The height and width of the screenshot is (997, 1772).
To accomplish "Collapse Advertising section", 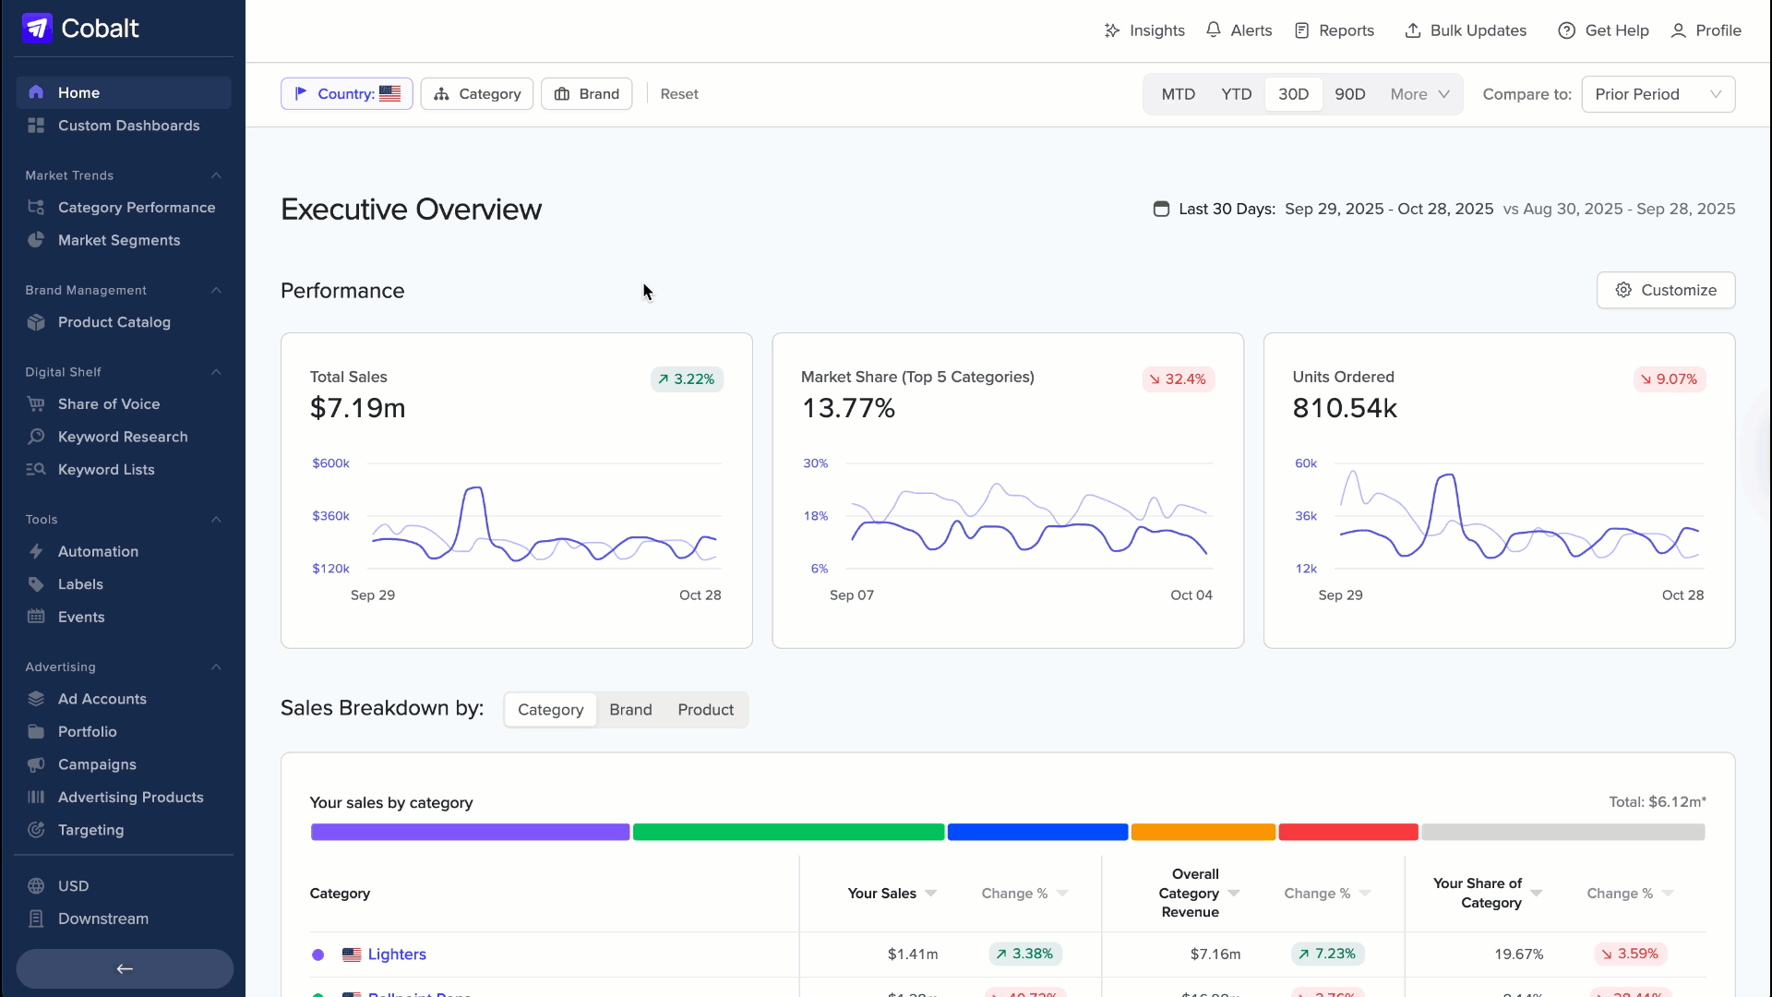I will click(216, 667).
